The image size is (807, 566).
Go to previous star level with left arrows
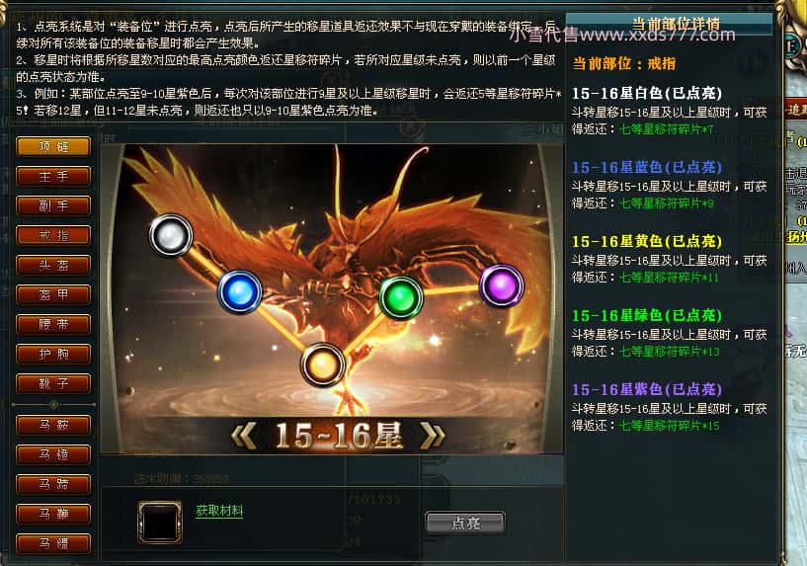243,437
